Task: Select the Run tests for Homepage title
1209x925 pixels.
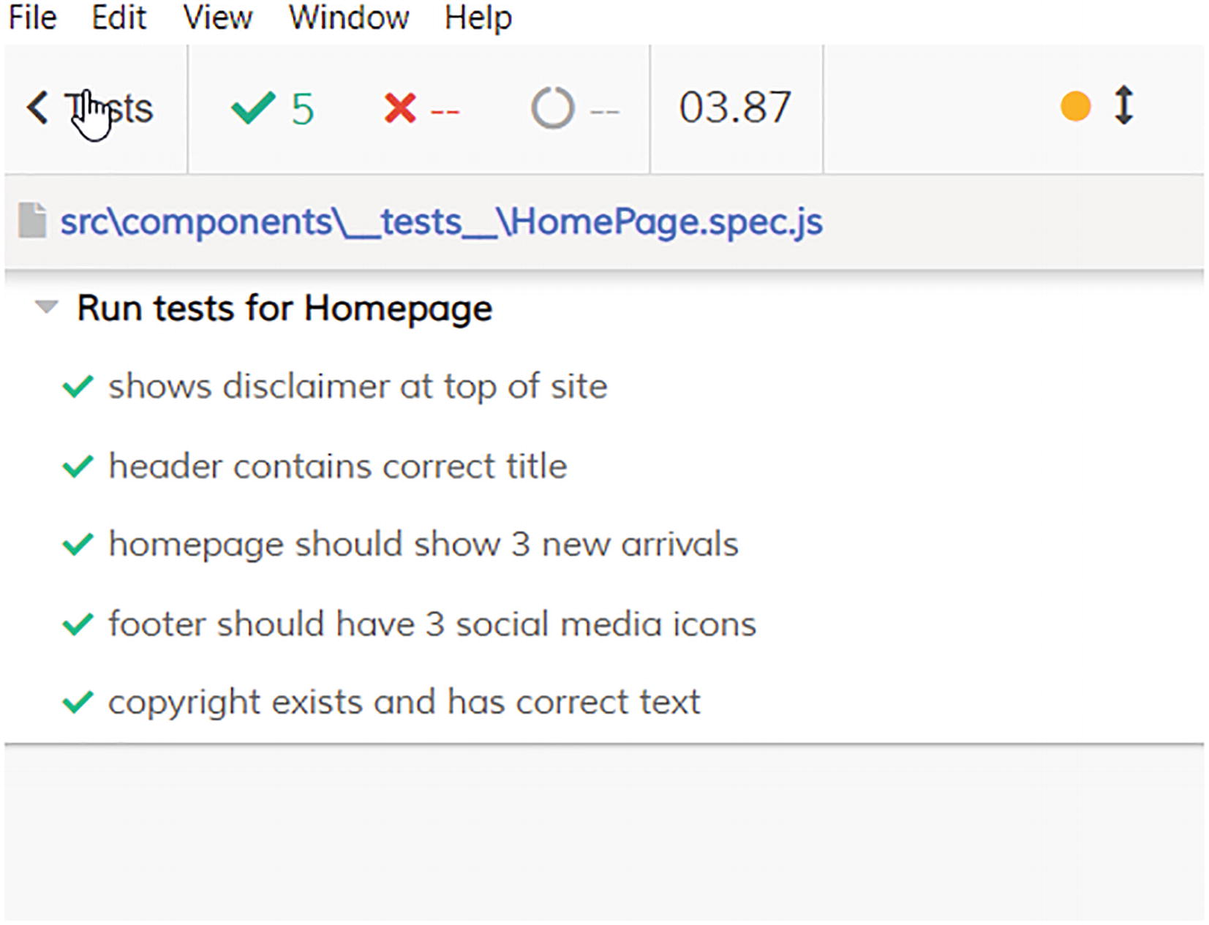Action: pos(285,308)
